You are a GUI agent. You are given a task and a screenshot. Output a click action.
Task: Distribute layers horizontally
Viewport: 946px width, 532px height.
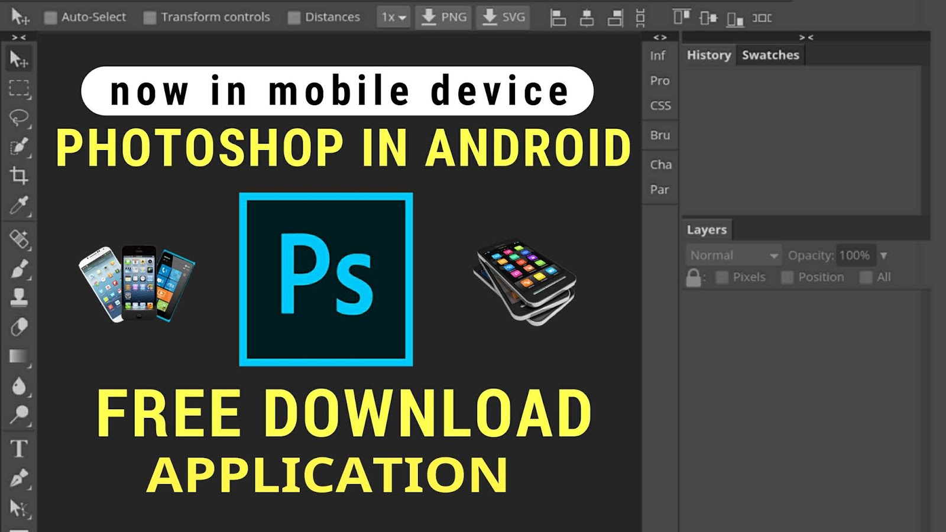tap(762, 18)
